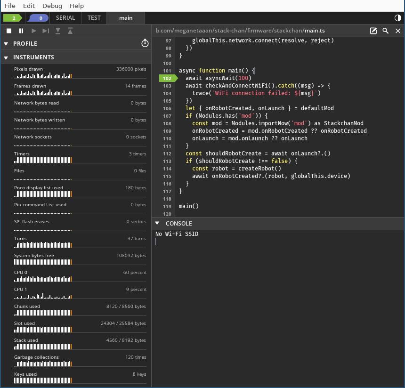The width and height of the screenshot is (405, 388).
Task: Click line number 119 in gutter
Action: click(x=167, y=206)
